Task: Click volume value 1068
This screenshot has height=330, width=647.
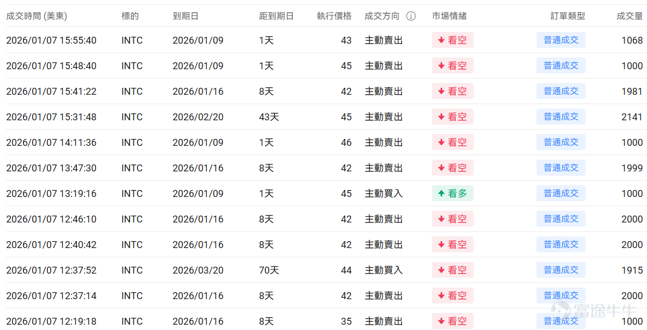Action: click(632, 40)
